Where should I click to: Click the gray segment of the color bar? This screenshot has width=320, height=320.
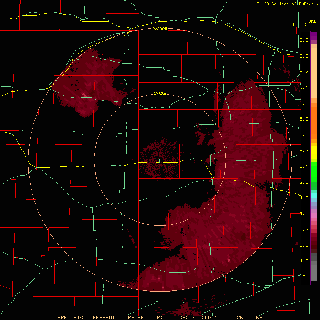click(x=314, y=267)
